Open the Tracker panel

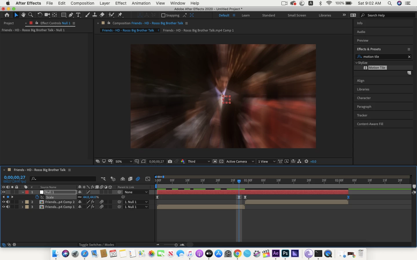coord(362,115)
